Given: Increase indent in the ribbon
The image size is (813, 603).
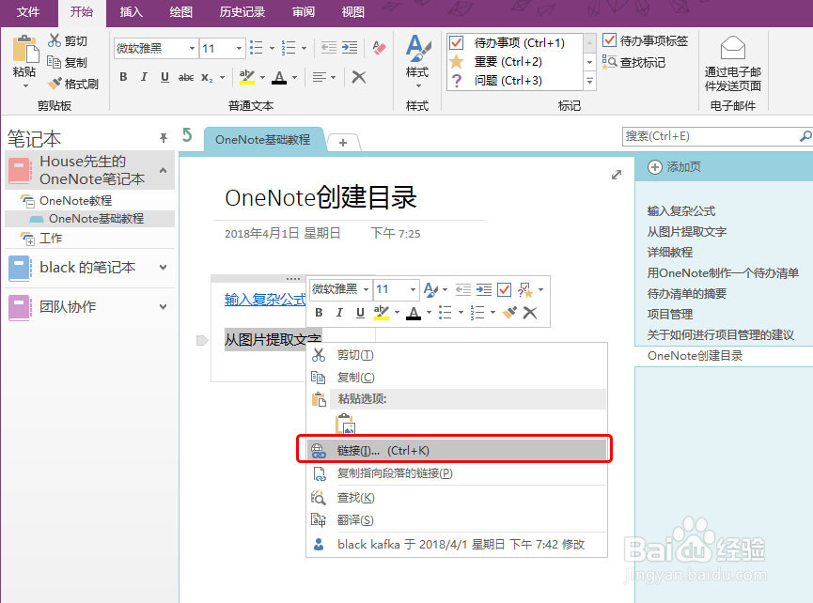Looking at the screenshot, I should [350, 48].
